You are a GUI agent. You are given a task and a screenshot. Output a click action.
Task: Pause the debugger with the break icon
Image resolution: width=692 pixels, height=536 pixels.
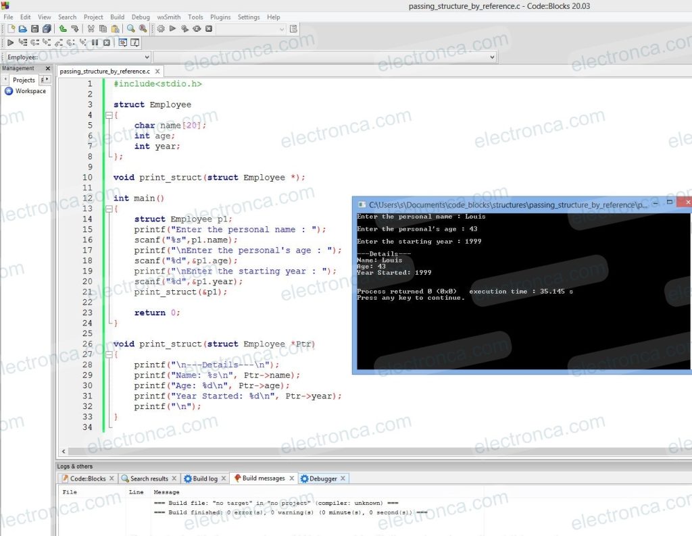point(95,43)
